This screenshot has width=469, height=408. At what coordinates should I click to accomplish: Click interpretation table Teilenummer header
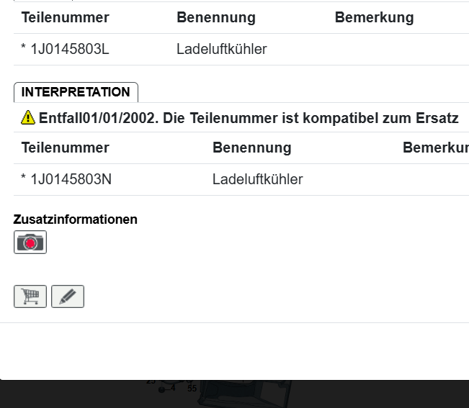point(66,148)
